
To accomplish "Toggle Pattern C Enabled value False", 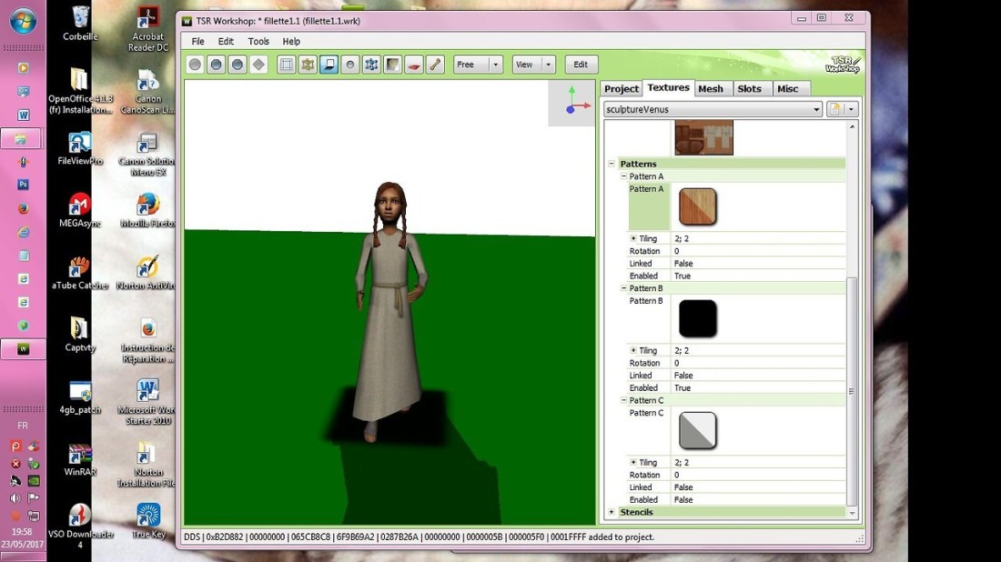I will pyautogui.click(x=683, y=499).
